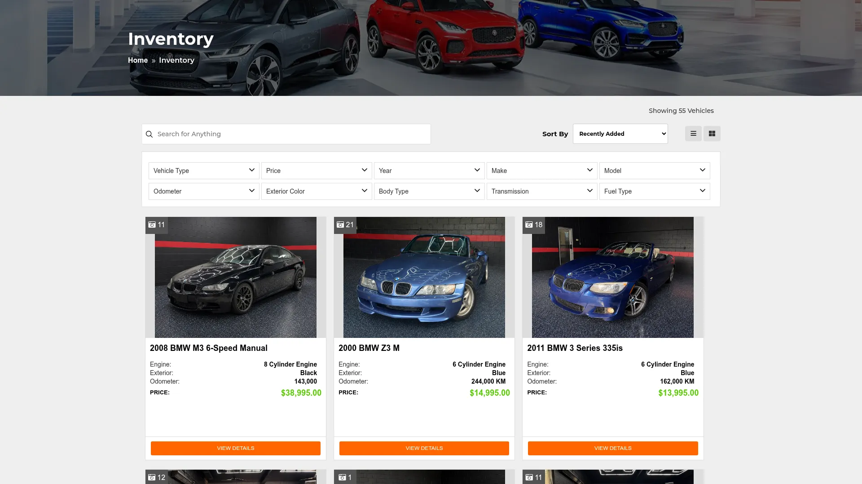View details for 2000 BMW Z3 M
Screen dimensions: 862x484
pyautogui.click(x=424, y=448)
